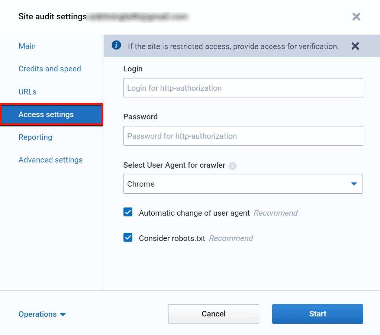
Task: Enable Automatic change of user agent
Action: coord(128,212)
